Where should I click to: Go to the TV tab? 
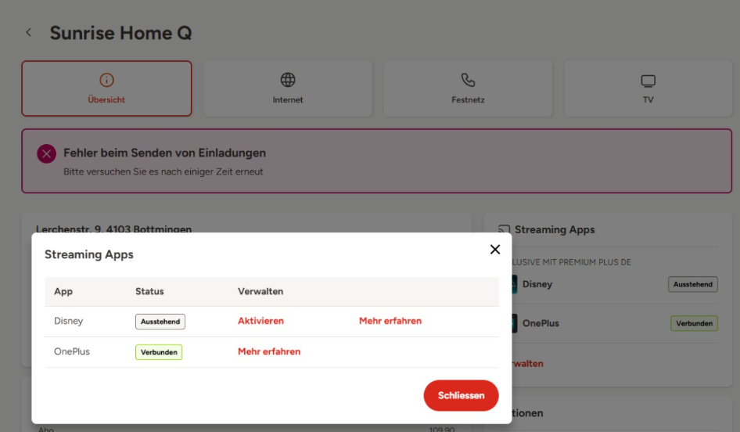[648, 88]
